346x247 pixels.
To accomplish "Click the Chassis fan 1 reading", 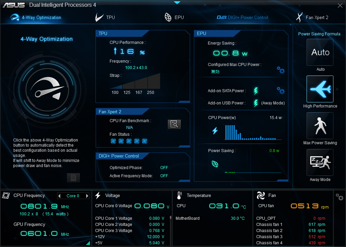I will 317,225.
